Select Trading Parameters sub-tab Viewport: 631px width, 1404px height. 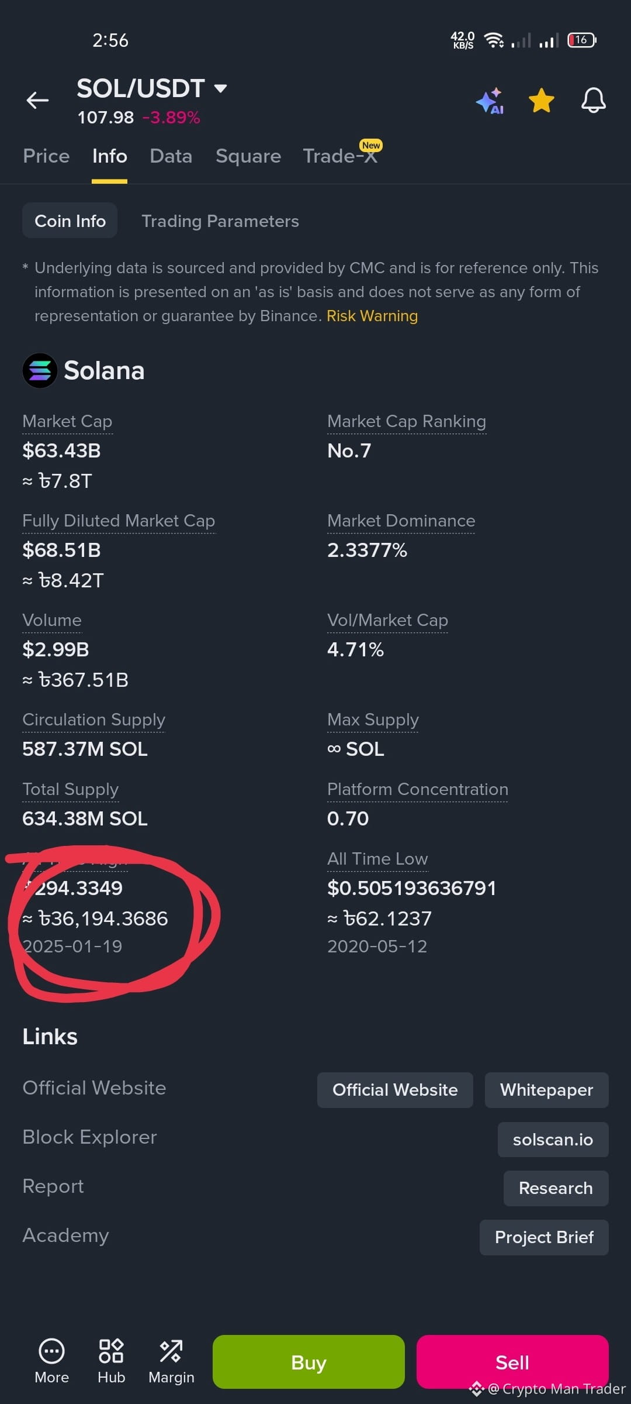(x=220, y=221)
